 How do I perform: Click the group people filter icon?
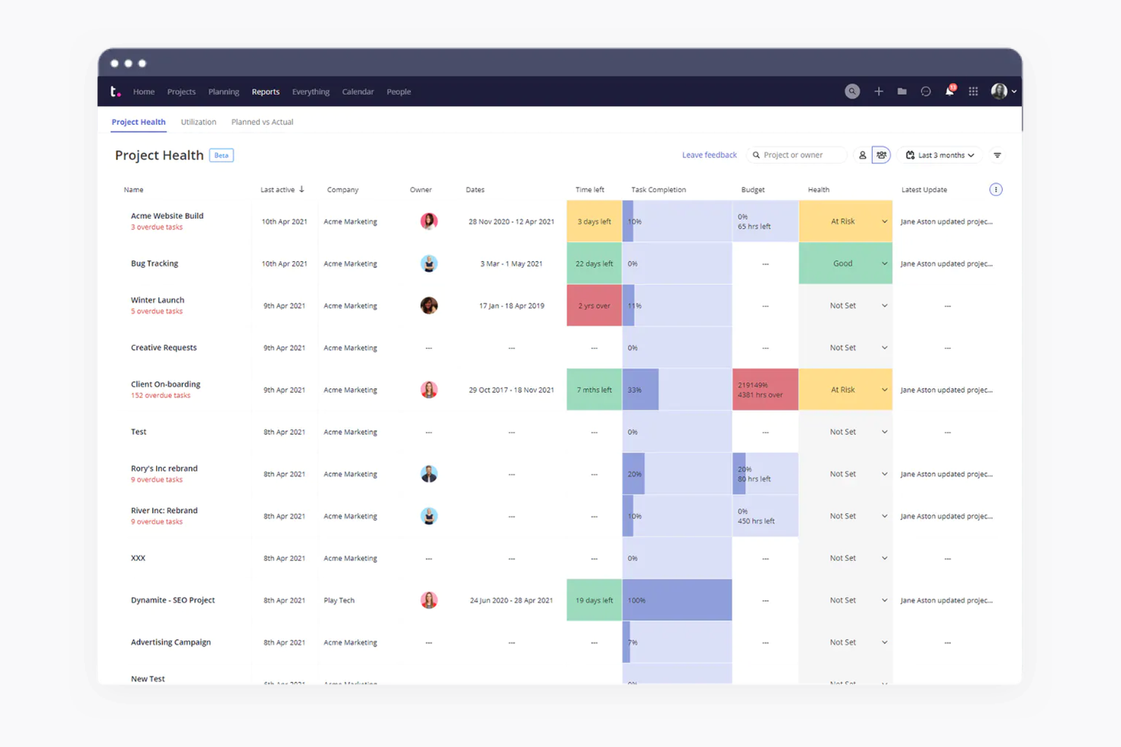(x=882, y=155)
